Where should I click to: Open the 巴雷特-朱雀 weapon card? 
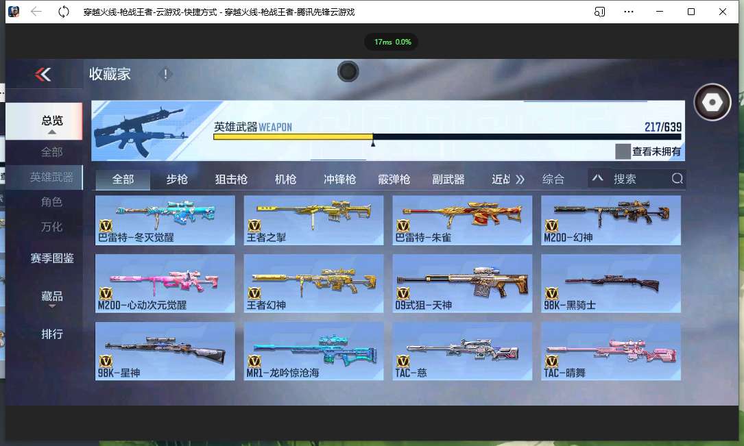462,220
